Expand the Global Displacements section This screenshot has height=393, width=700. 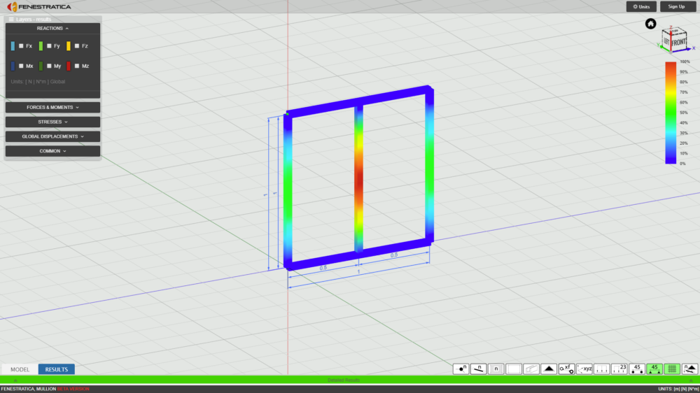click(x=52, y=136)
